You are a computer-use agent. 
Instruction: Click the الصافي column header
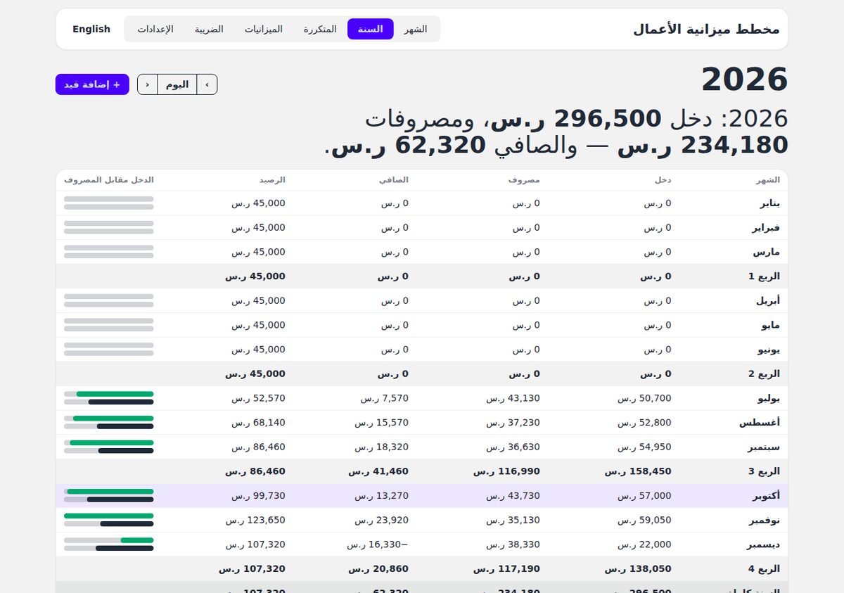click(x=394, y=180)
